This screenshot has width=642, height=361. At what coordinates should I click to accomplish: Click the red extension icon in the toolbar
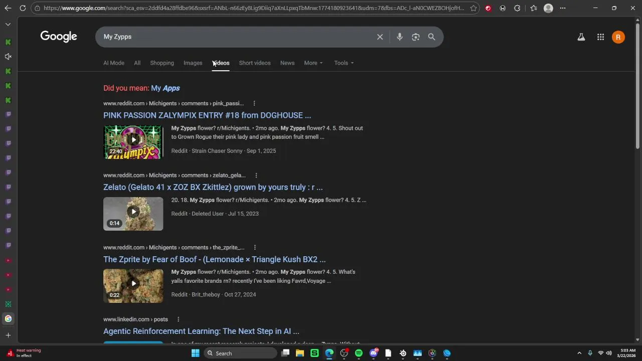pyautogui.click(x=488, y=8)
